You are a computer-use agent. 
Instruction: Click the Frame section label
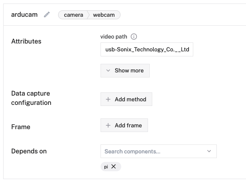(21, 127)
